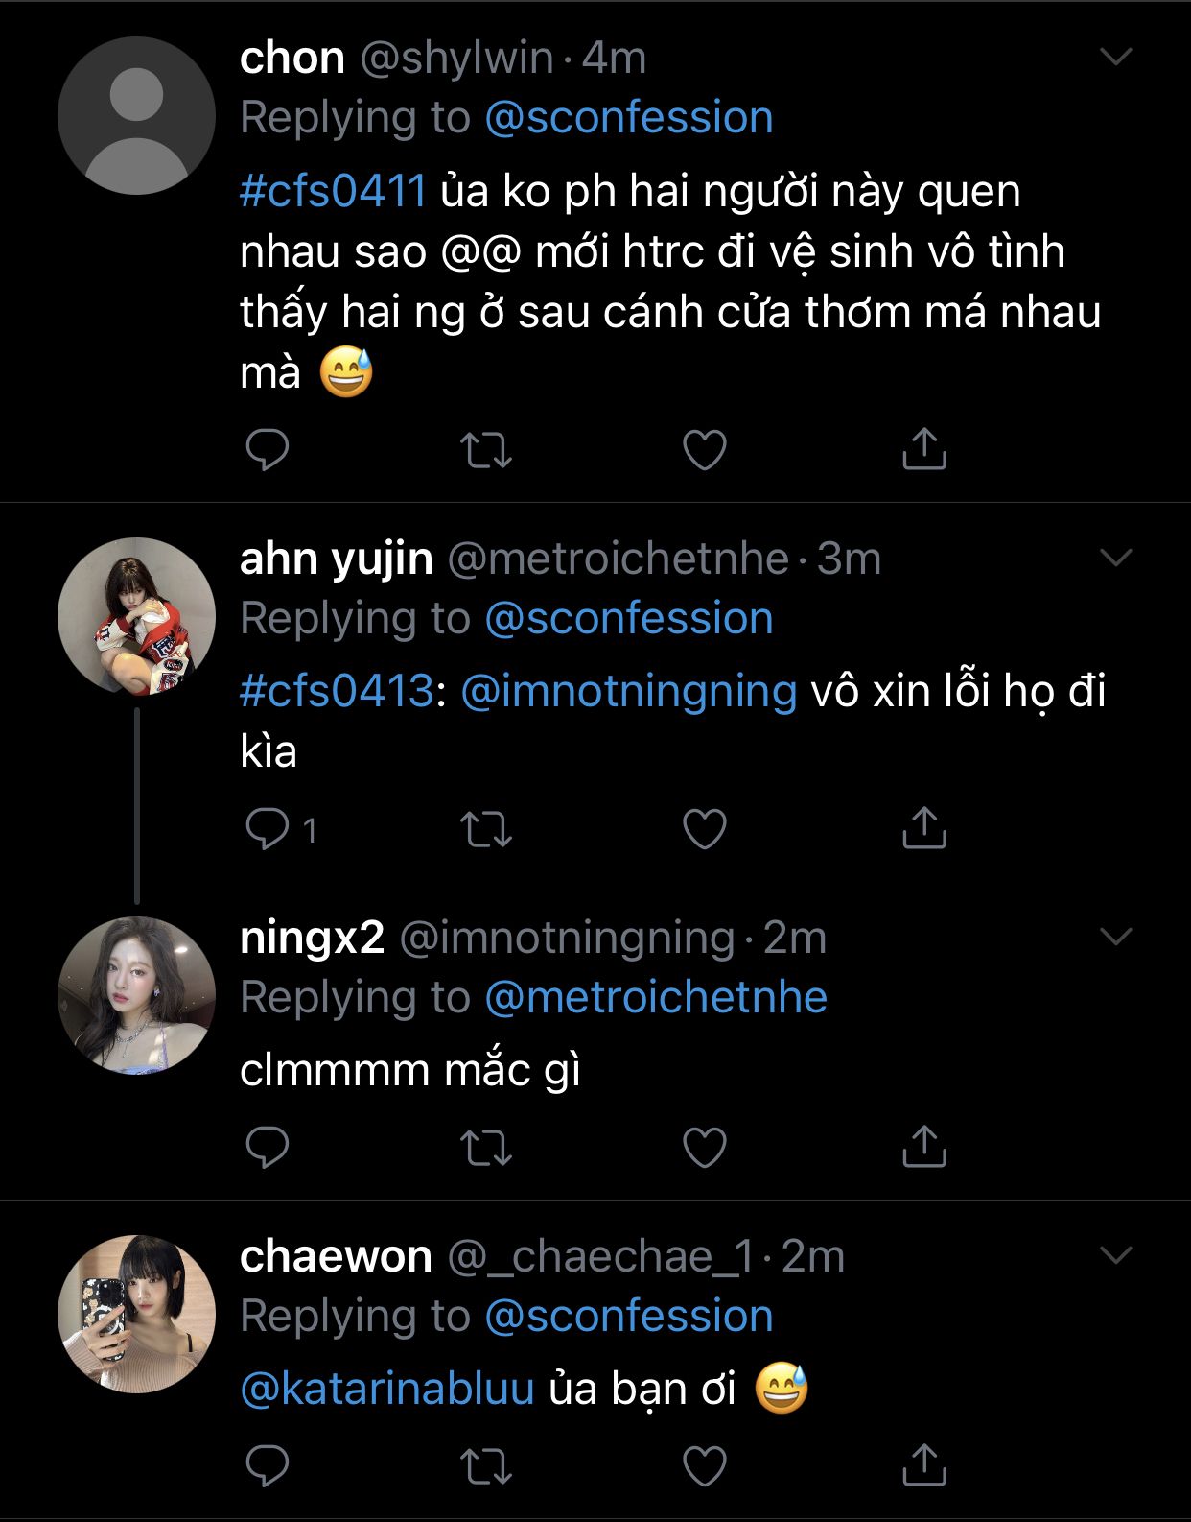Open replies on ahn yujin's tweet

(269, 829)
